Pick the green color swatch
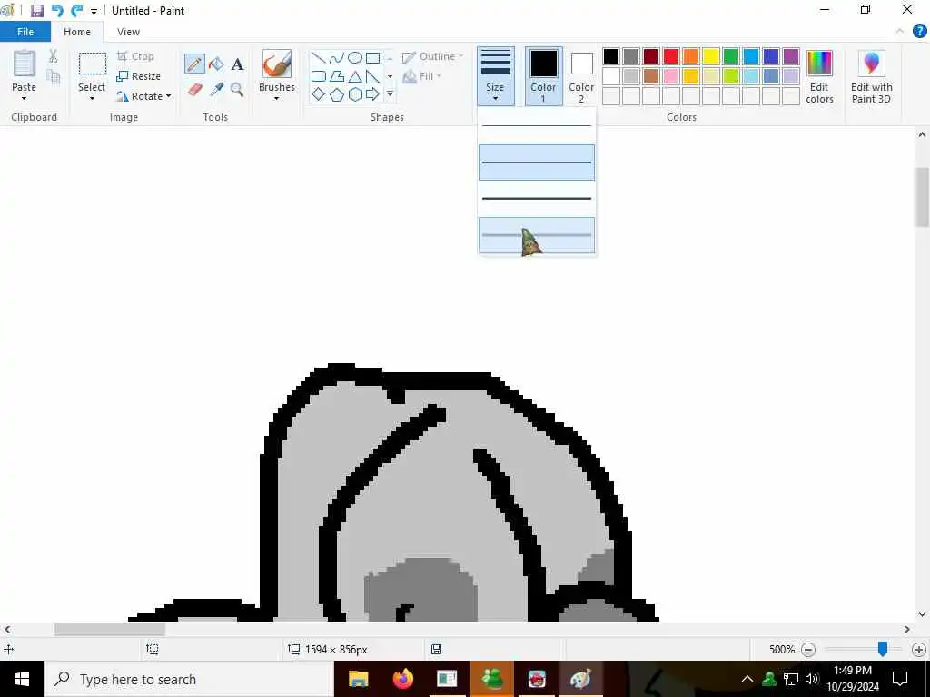The image size is (930, 697). click(x=731, y=56)
